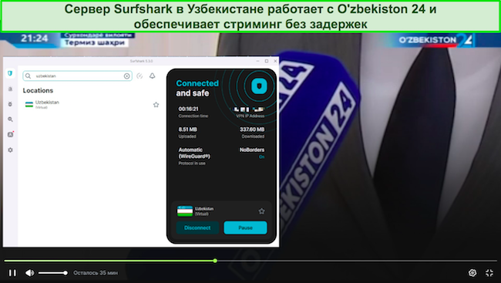Exit fullscreen in the video player
The image size is (501, 283).
tap(489, 273)
